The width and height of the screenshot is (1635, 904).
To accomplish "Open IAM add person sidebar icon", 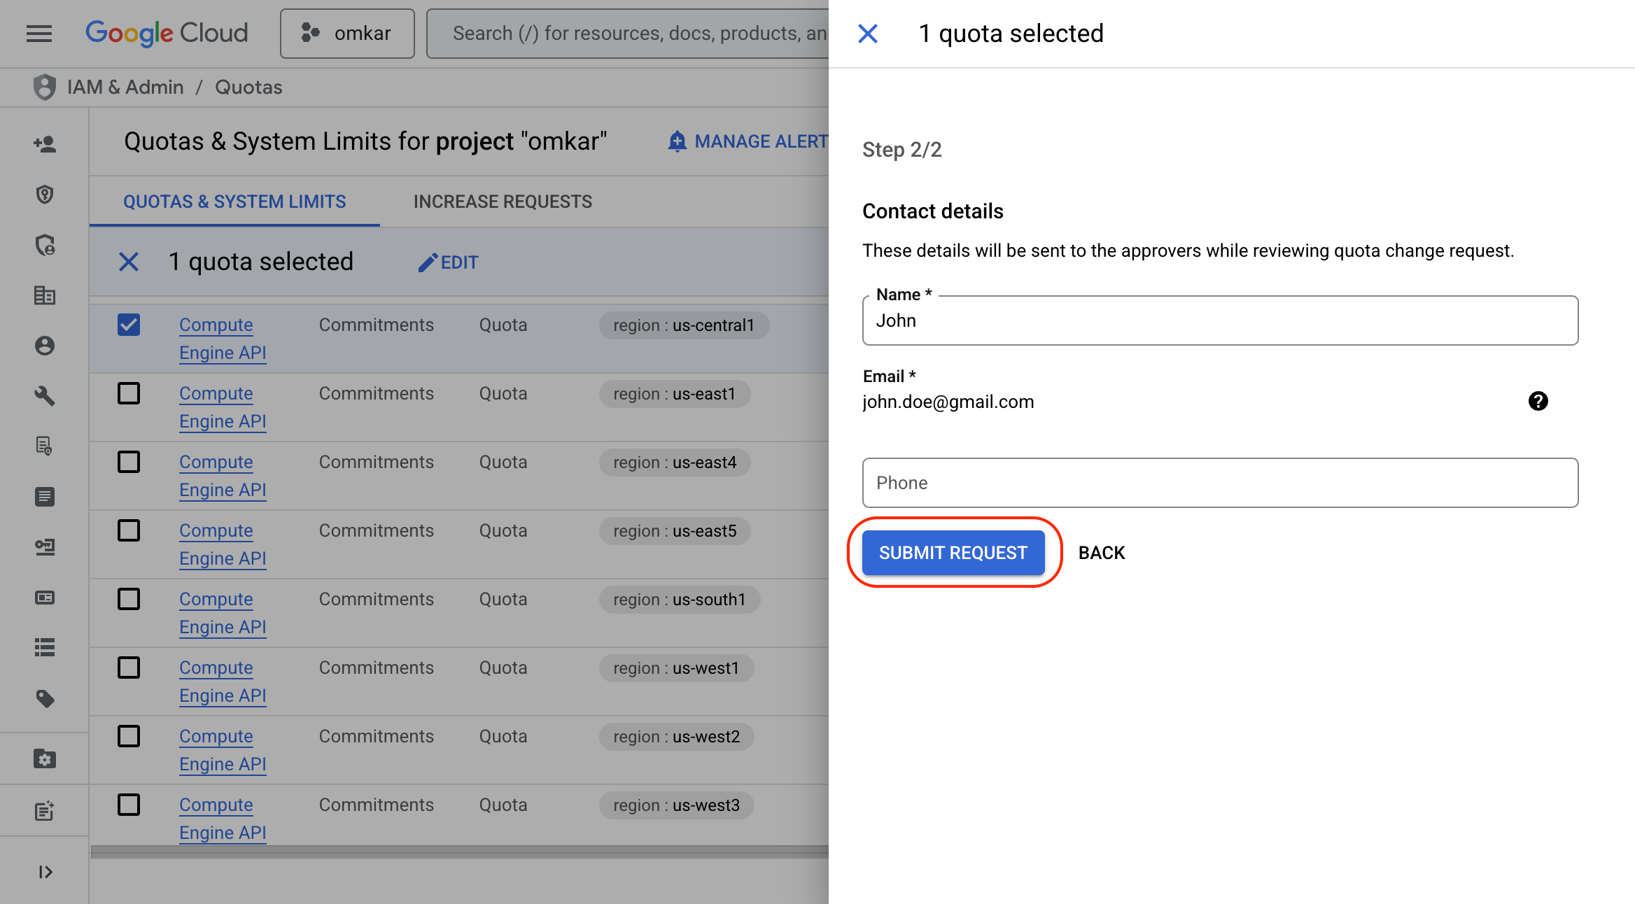I will [x=45, y=144].
